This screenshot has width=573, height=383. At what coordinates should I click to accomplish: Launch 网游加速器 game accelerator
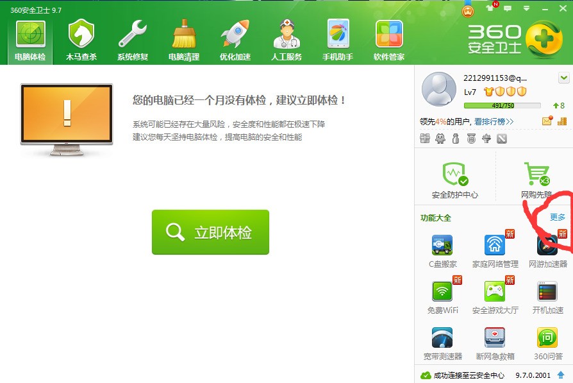click(x=548, y=251)
